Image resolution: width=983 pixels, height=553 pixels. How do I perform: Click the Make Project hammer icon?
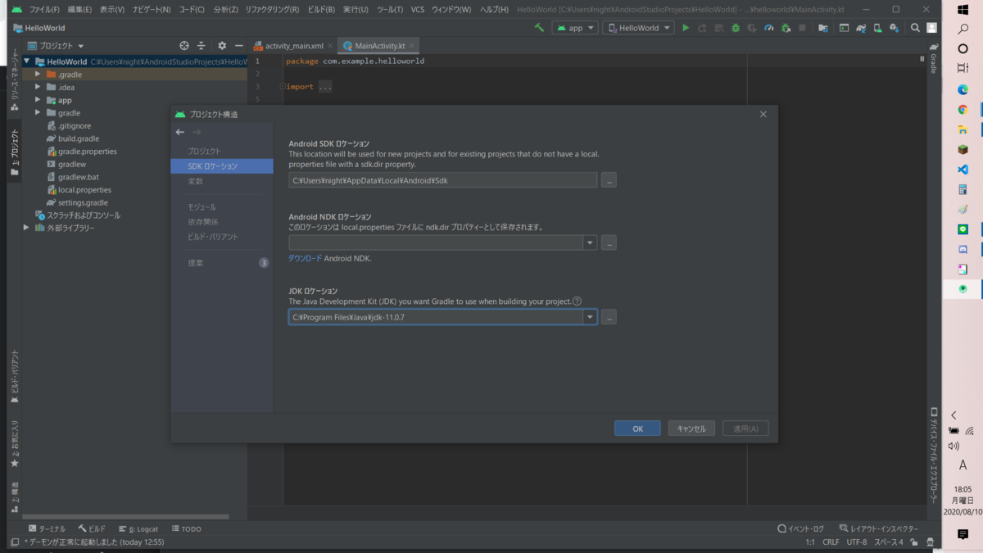tap(539, 28)
